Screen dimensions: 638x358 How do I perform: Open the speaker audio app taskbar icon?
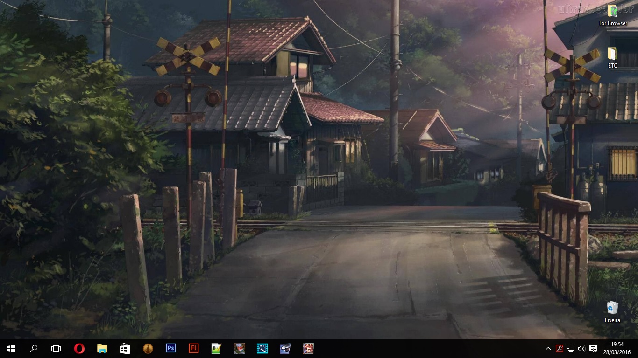click(285, 349)
